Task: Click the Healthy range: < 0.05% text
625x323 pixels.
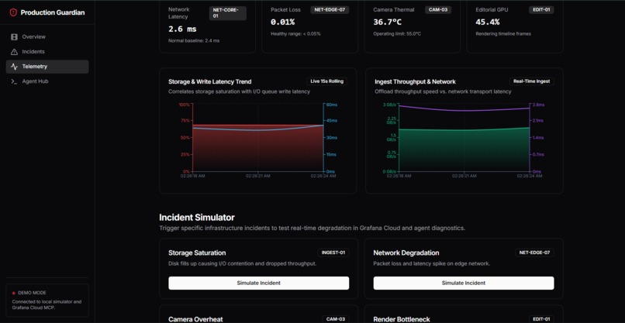Action: [x=295, y=34]
